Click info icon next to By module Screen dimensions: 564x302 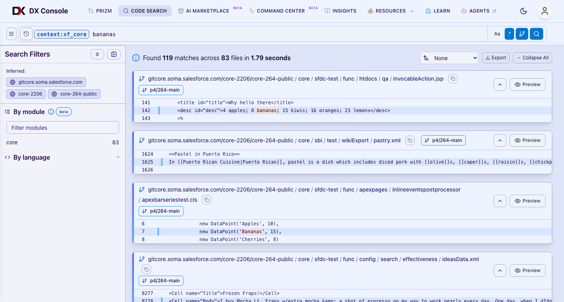point(51,112)
